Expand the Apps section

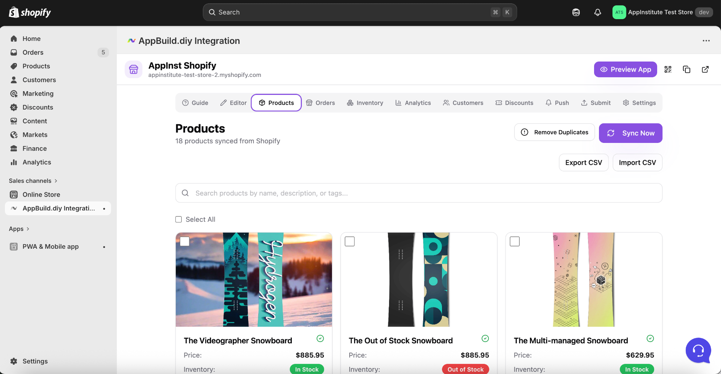[x=19, y=229]
